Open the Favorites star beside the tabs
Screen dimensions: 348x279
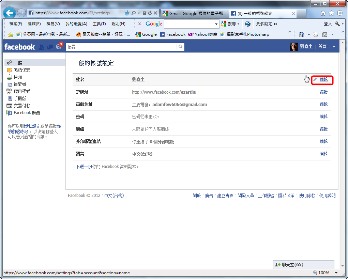click(x=331, y=13)
